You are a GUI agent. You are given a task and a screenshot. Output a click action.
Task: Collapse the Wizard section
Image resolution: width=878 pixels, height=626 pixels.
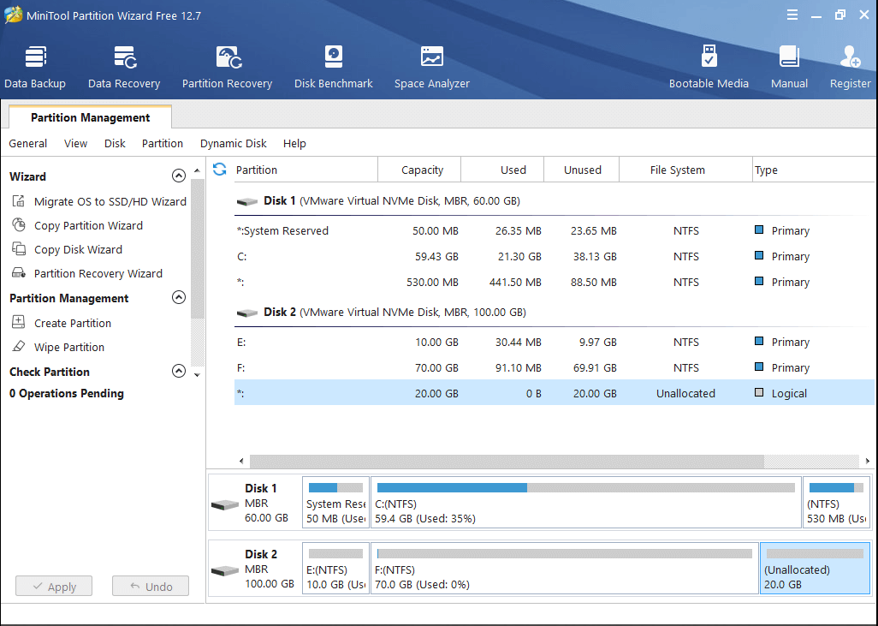point(179,176)
